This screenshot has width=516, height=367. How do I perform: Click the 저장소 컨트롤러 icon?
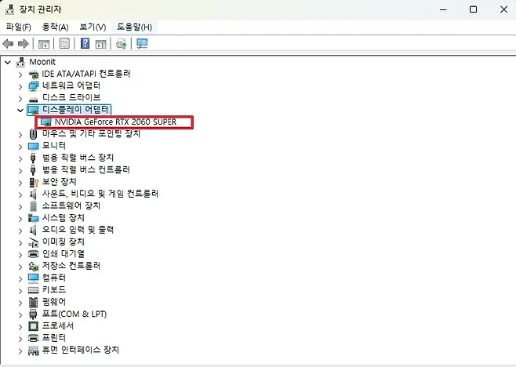(x=33, y=266)
